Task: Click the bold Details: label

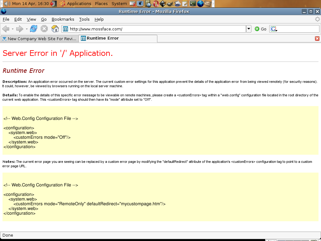Action: [x=10, y=95]
